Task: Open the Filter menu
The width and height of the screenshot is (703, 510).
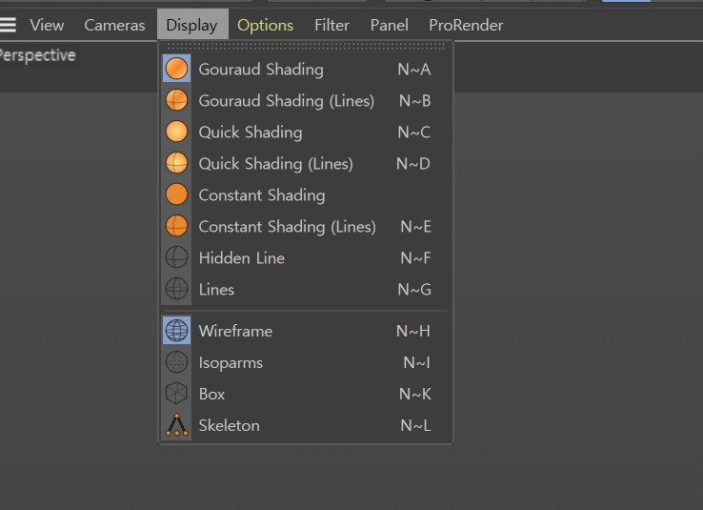Action: pos(331,25)
